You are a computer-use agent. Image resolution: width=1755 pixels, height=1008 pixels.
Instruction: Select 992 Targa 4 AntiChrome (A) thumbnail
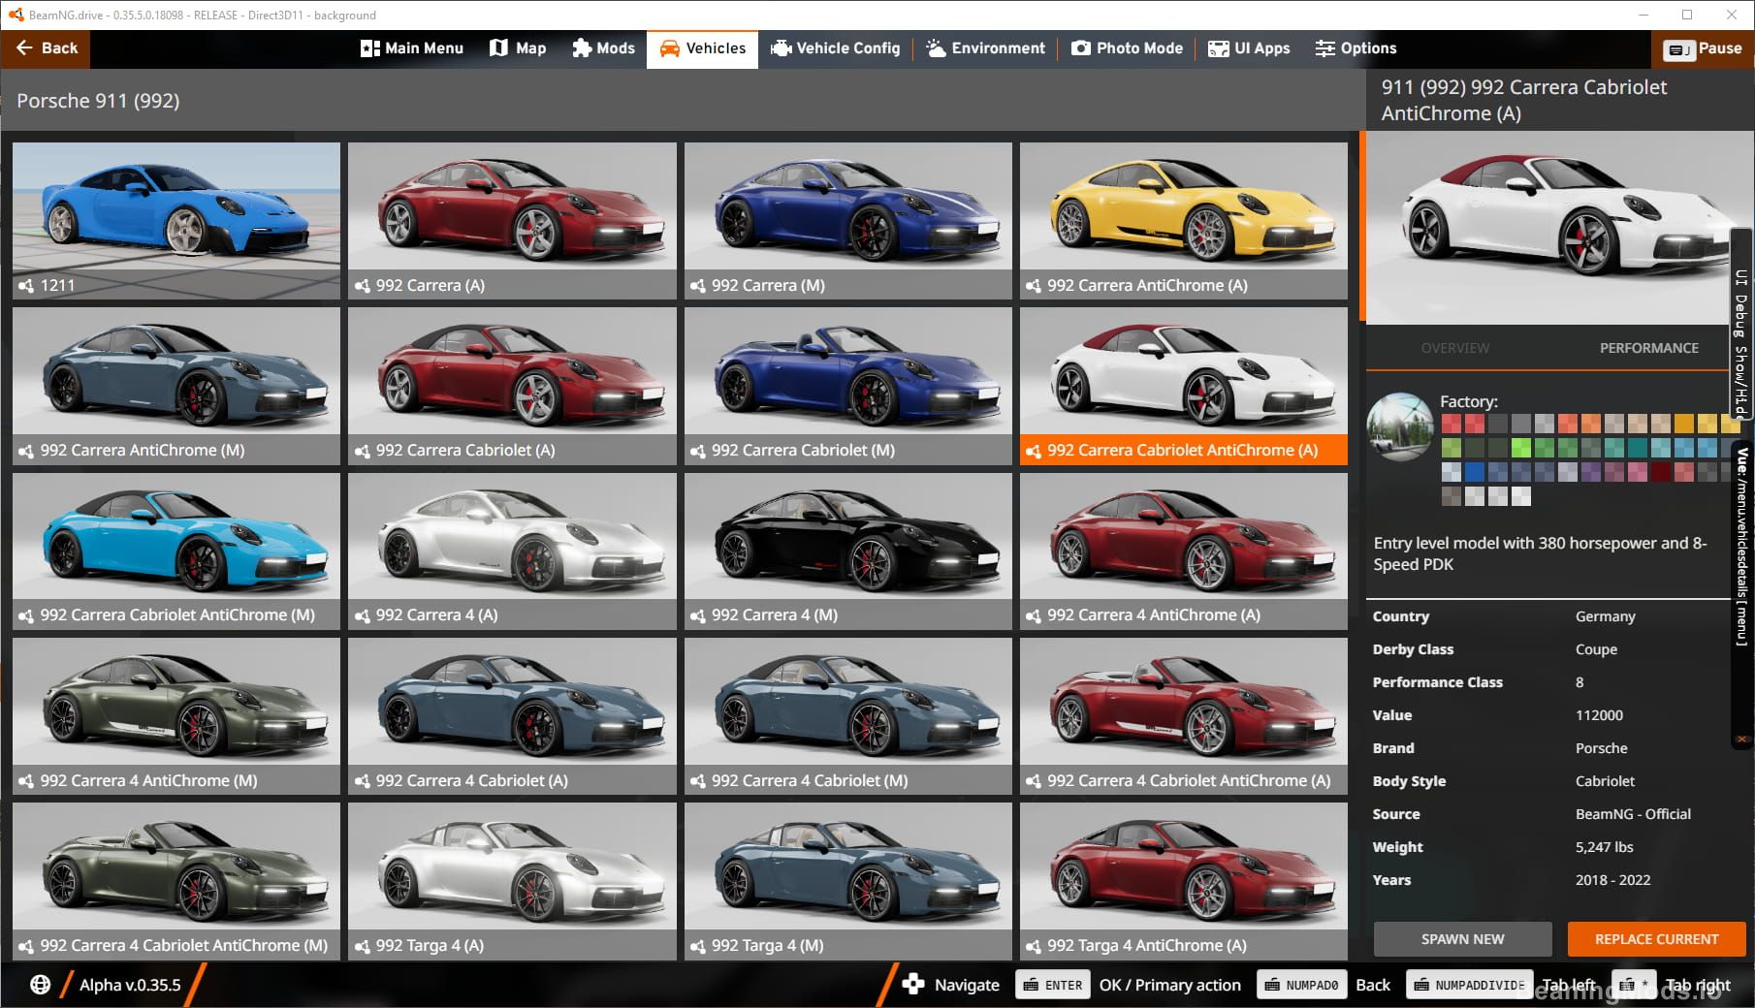[1184, 881]
